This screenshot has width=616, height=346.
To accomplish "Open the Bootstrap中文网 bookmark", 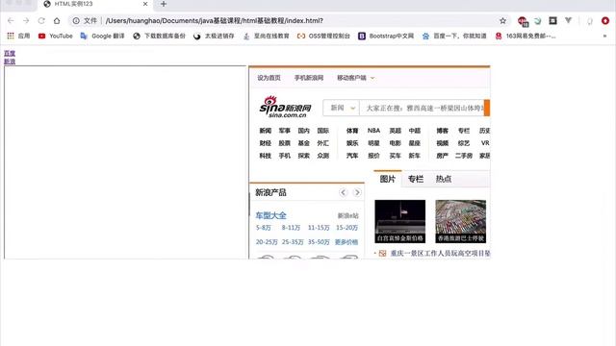I will click(x=386, y=37).
